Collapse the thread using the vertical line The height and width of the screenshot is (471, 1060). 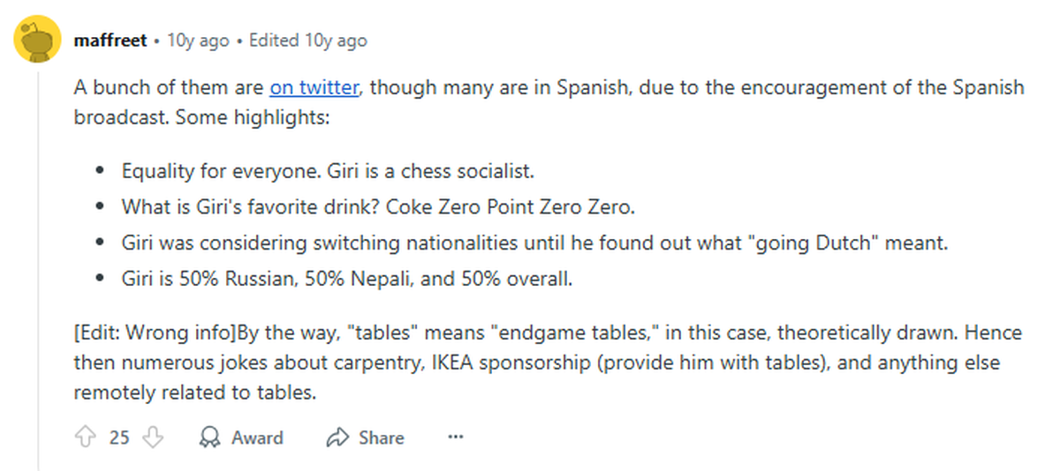point(37,265)
